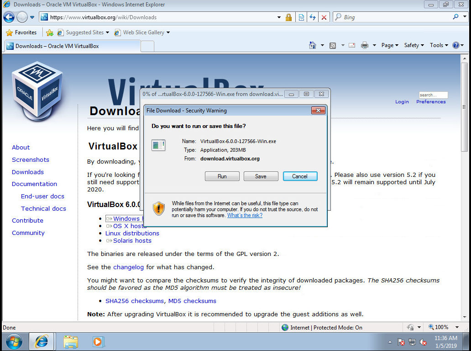The width and height of the screenshot is (471, 351).
Task: Click the VirtualBox cube logo
Action: [37, 91]
